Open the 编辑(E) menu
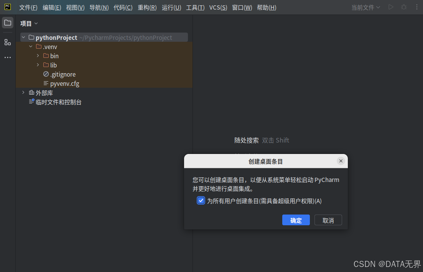This screenshot has width=423, height=272. click(52, 8)
